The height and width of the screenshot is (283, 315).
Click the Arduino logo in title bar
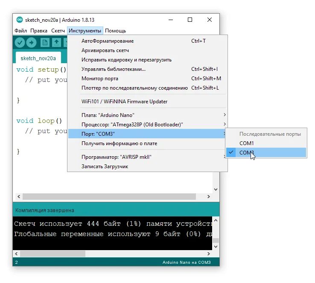[x=20, y=20]
